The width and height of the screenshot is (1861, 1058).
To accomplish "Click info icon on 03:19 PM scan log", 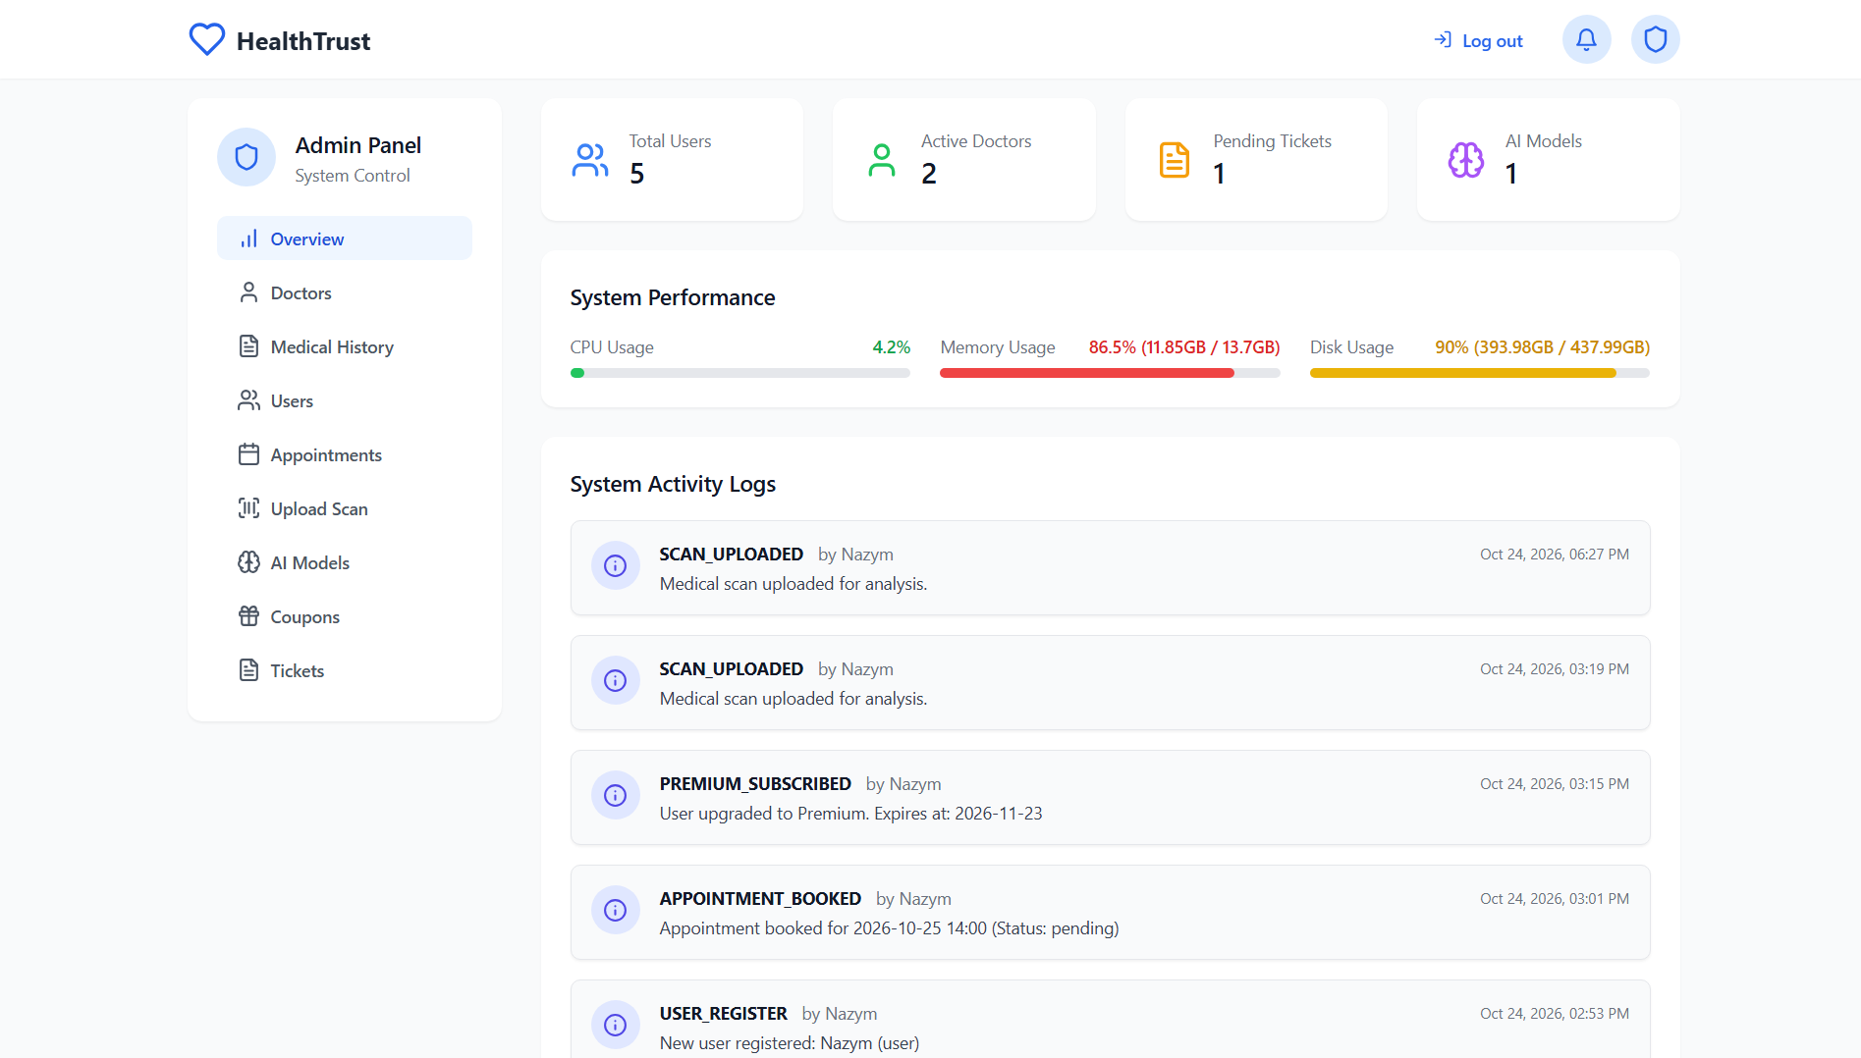I will pos(616,681).
